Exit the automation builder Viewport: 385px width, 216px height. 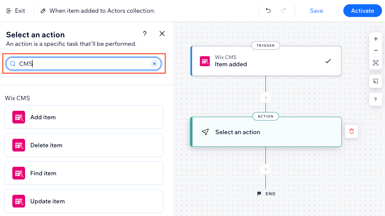(16, 11)
